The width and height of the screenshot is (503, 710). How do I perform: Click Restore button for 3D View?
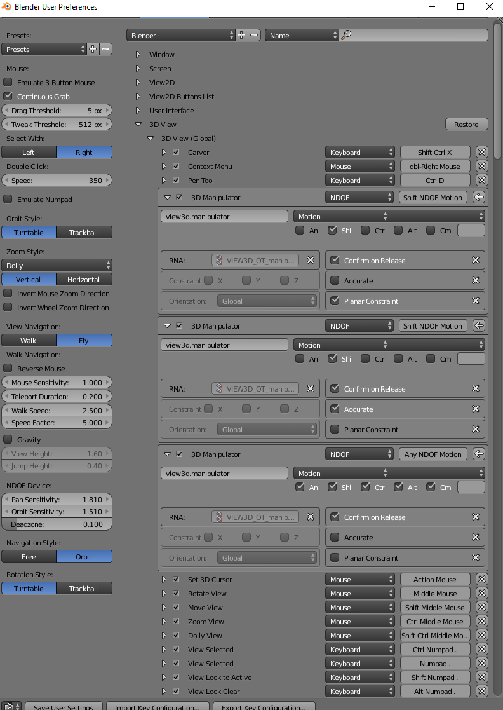466,125
